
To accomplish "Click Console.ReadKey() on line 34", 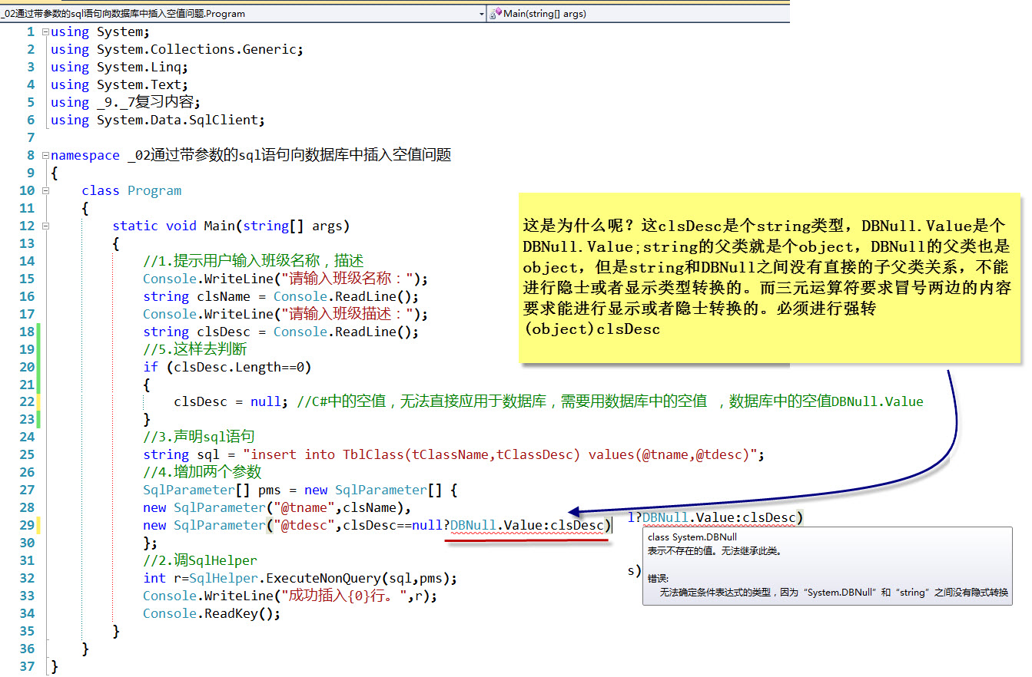I will pyautogui.click(x=211, y=613).
